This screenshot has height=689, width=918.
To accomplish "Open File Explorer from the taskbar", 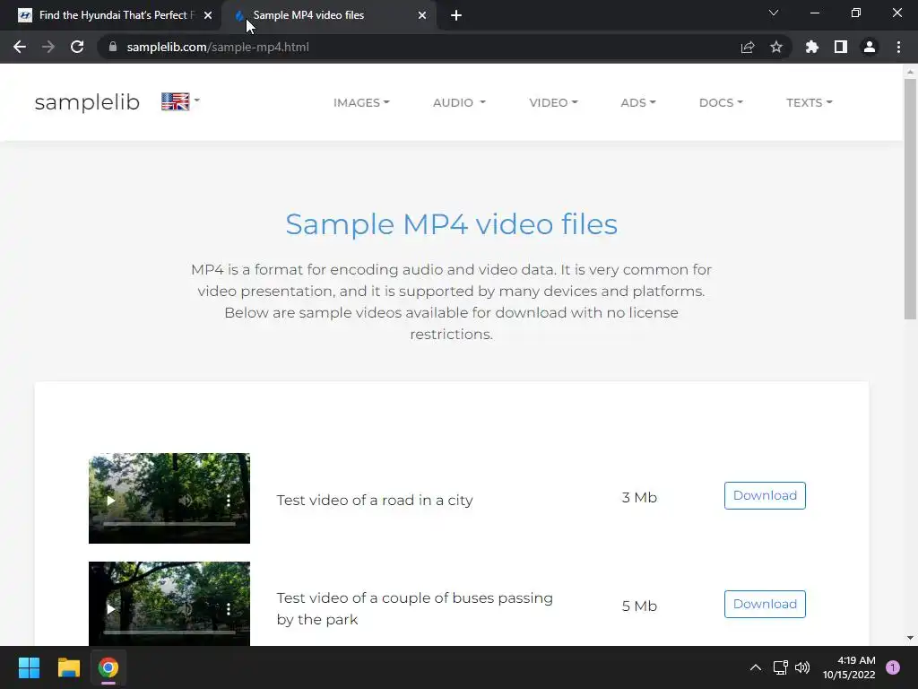I will (x=68, y=667).
